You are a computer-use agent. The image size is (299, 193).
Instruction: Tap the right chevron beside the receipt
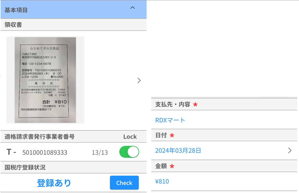coord(139,81)
